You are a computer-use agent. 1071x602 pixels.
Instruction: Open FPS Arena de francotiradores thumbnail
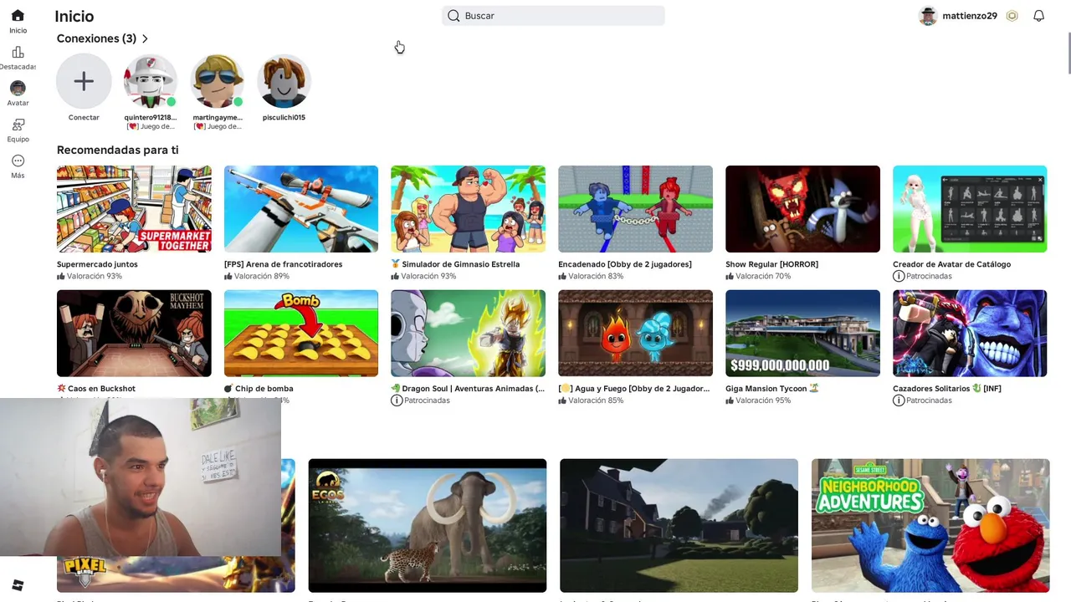pos(301,209)
